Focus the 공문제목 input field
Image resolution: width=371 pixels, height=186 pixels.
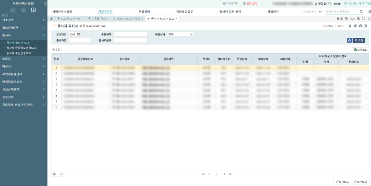[x=131, y=34]
